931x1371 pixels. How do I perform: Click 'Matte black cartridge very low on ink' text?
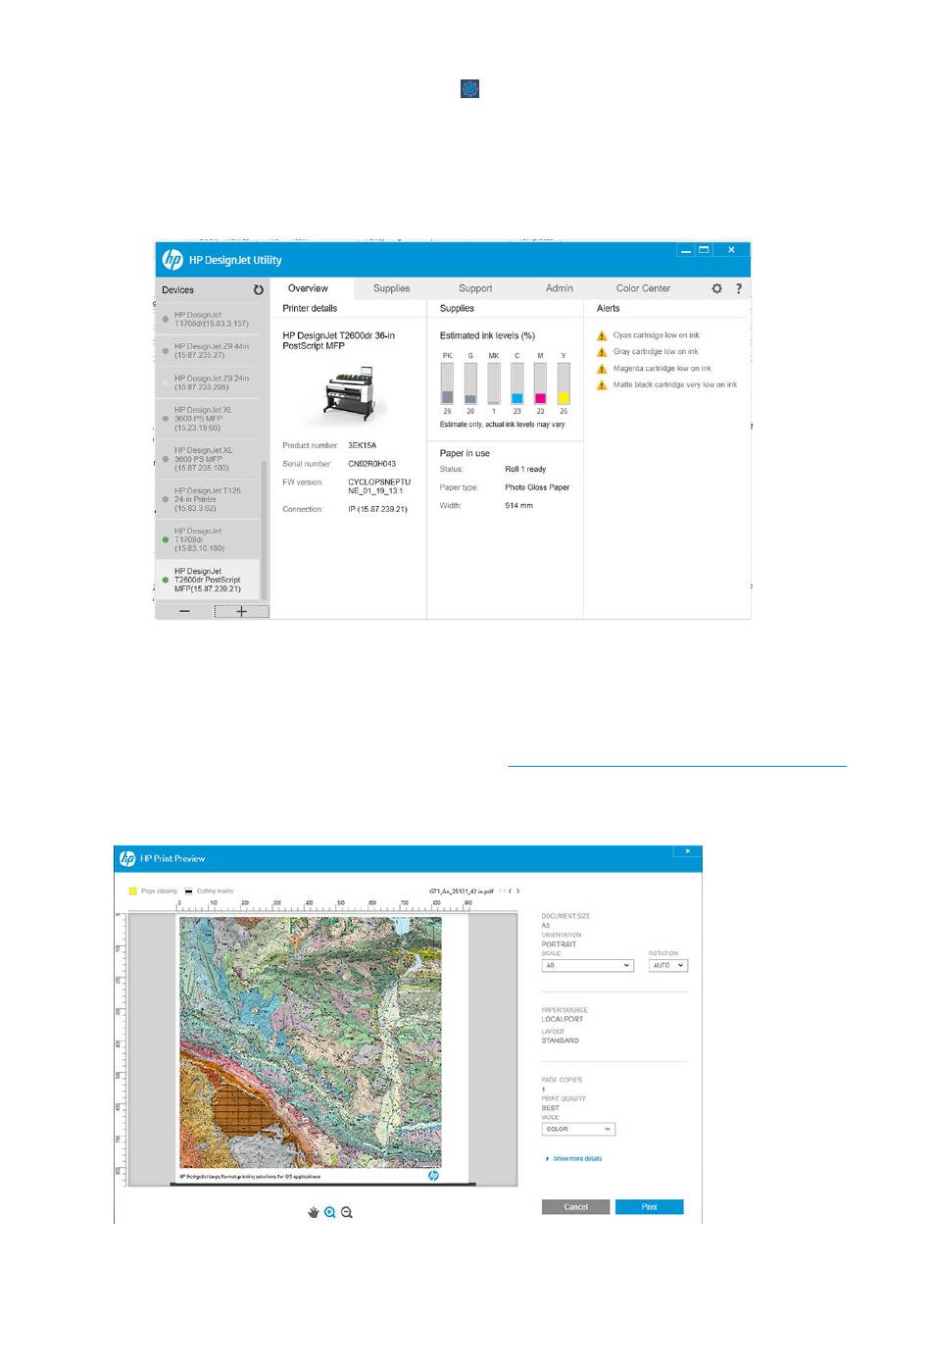675,385
